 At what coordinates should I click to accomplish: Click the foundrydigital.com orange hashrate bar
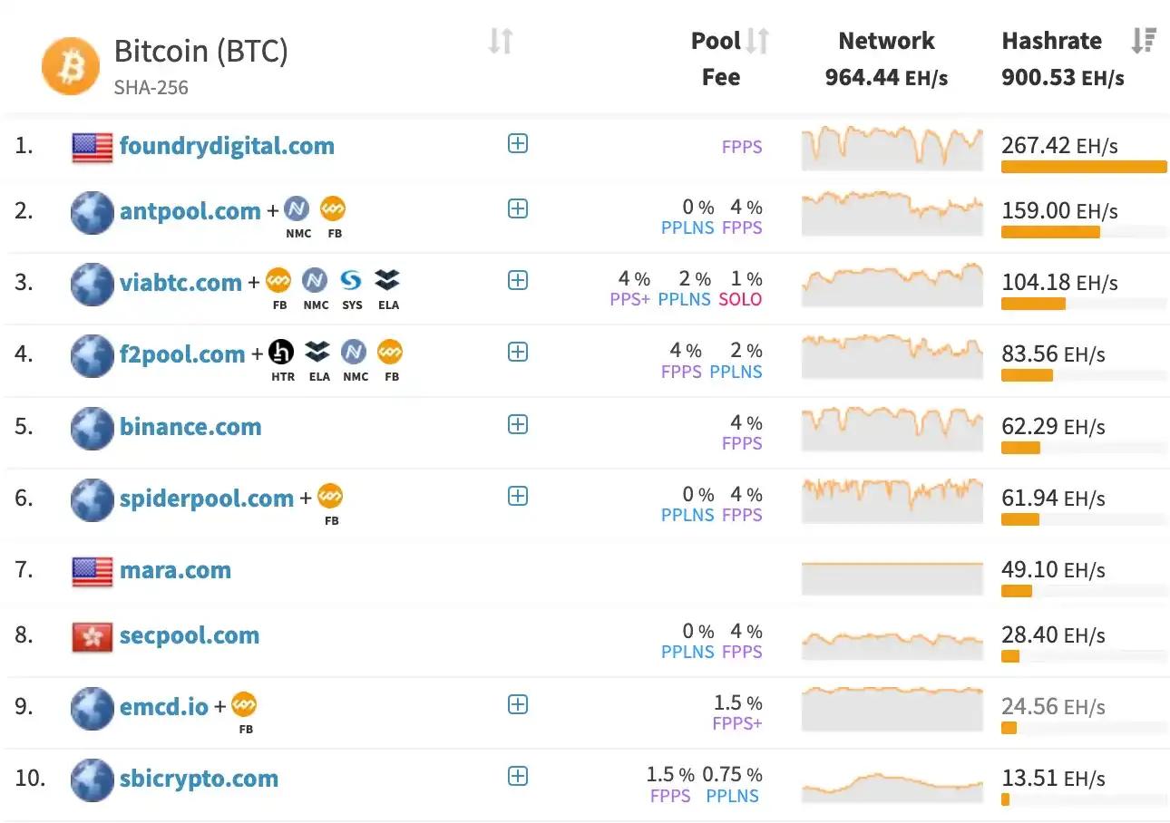pyautogui.click(x=1084, y=167)
